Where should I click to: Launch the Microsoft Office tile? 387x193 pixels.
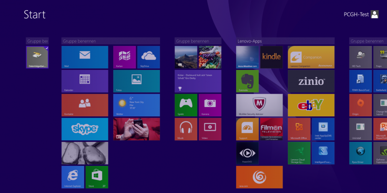coord(299,129)
